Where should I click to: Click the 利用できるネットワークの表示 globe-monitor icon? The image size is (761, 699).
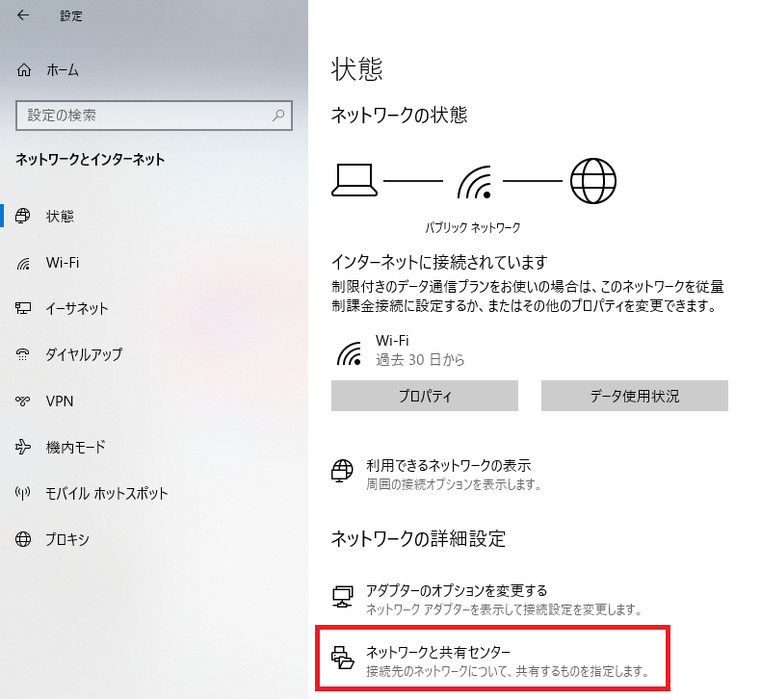pyautogui.click(x=342, y=471)
